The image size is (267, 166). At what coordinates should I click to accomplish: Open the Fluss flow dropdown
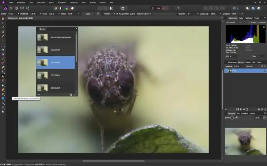[x=59, y=14]
